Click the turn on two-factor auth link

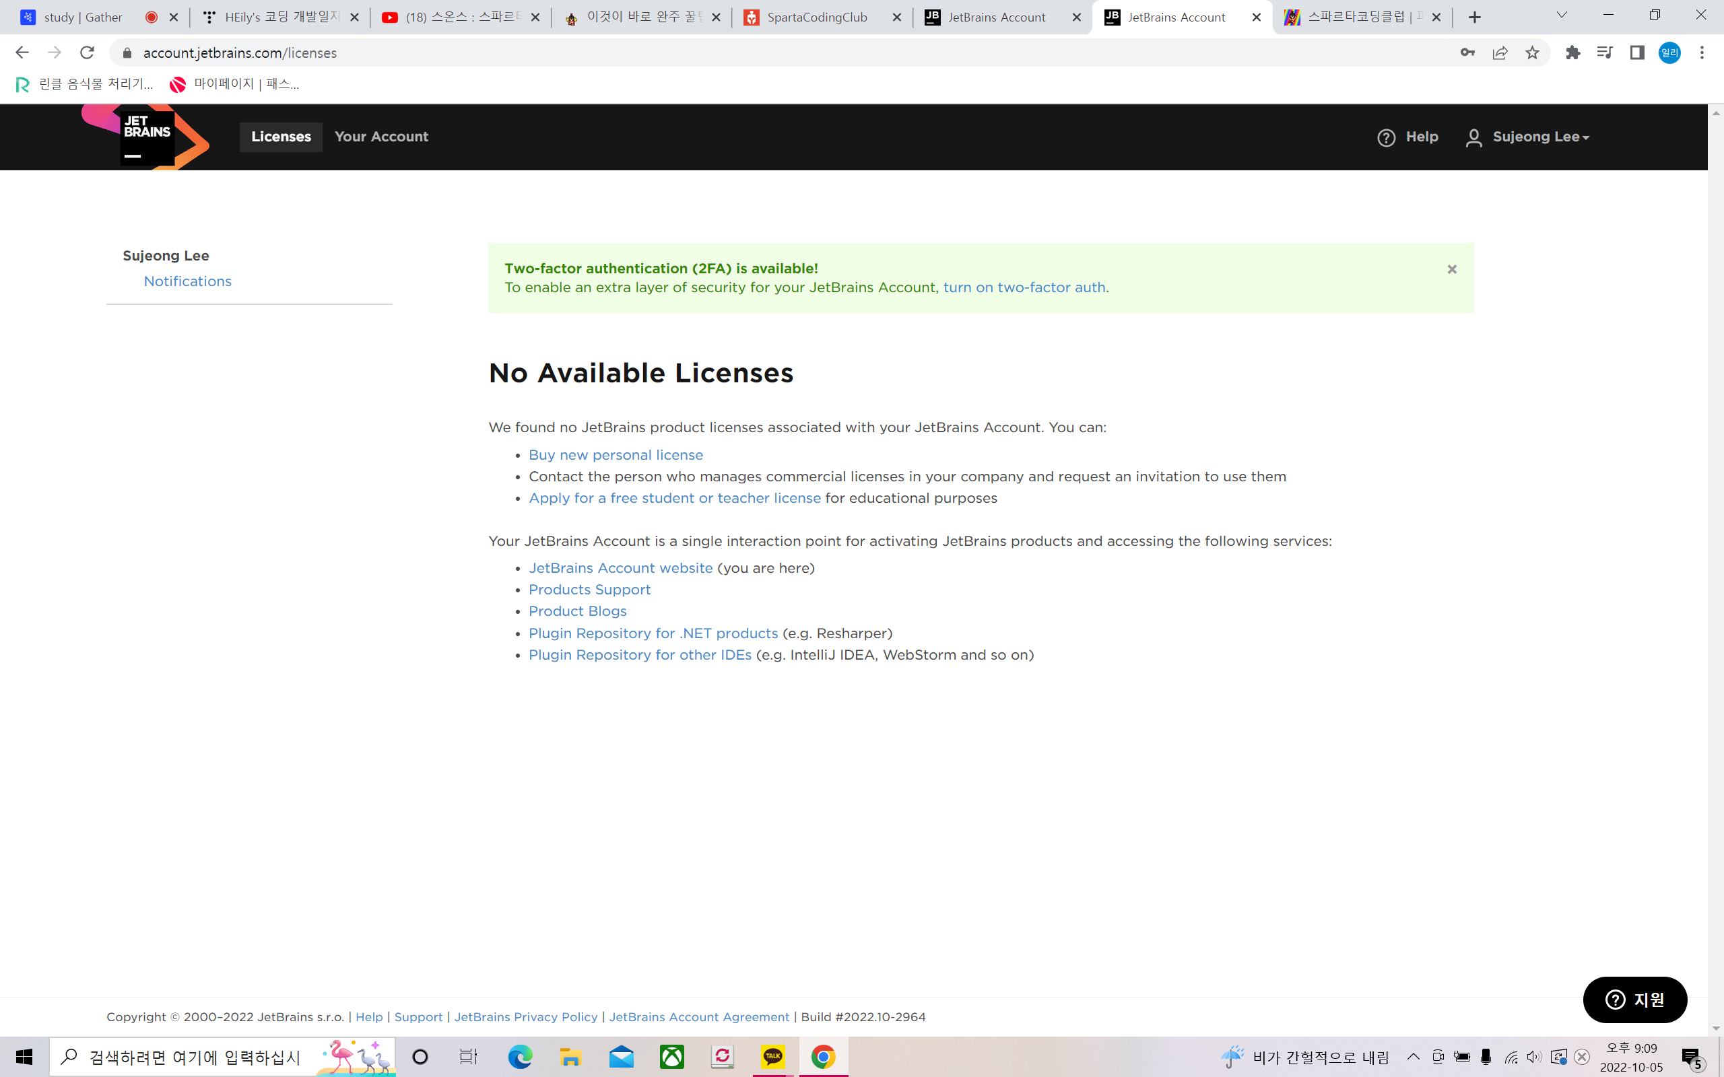tap(1024, 288)
